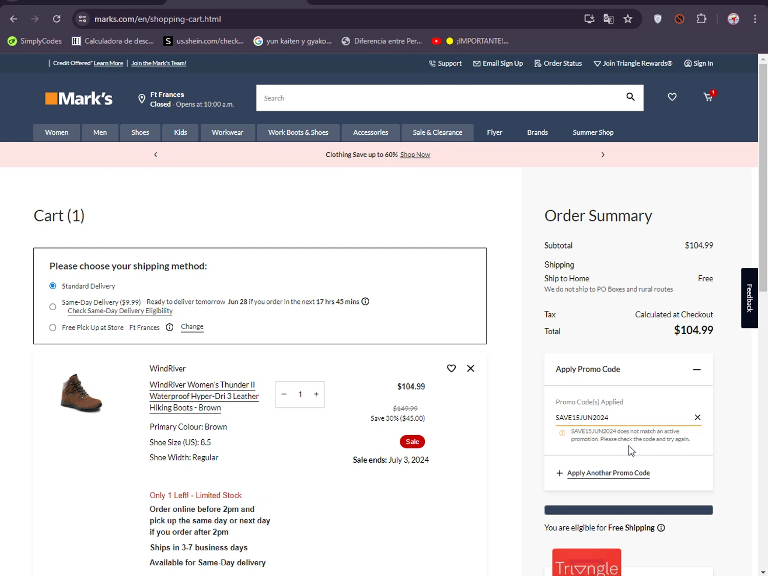Open the SimplyCodes bookmark
The height and width of the screenshot is (576, 768).
point(35,41)
